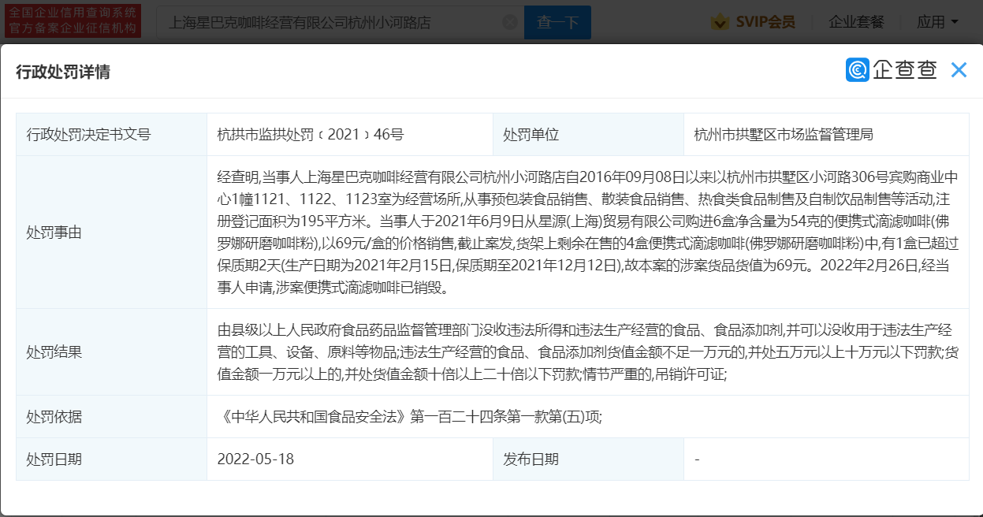Select the 杭州市拱墅区市场监督管理局 value

(784, 135)
